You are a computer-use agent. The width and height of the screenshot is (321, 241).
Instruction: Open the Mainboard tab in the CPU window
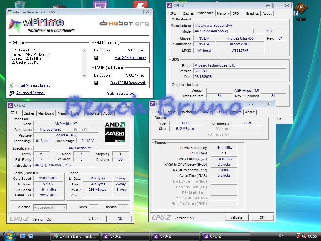46,113
